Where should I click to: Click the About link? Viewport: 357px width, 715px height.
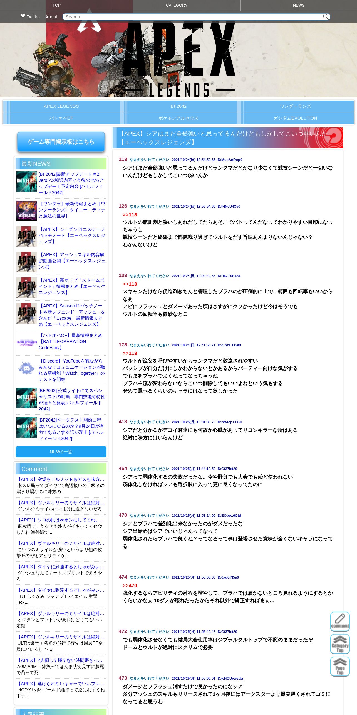[51, 17]
